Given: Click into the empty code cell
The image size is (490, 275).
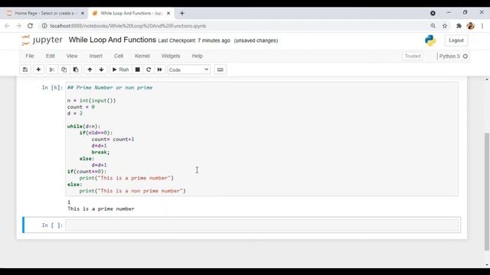Looking at the screenshot, I should (262, 225).
